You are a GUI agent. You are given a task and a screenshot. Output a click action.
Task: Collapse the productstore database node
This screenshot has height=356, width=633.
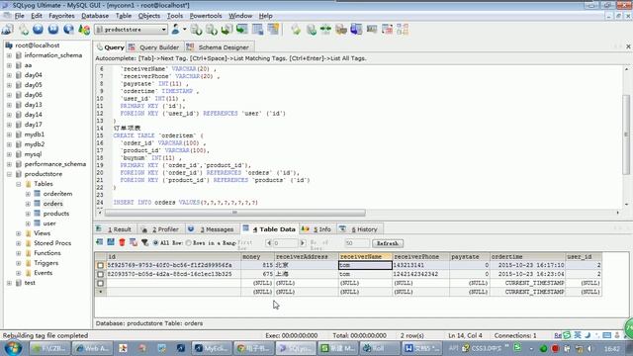click(9, 174)
